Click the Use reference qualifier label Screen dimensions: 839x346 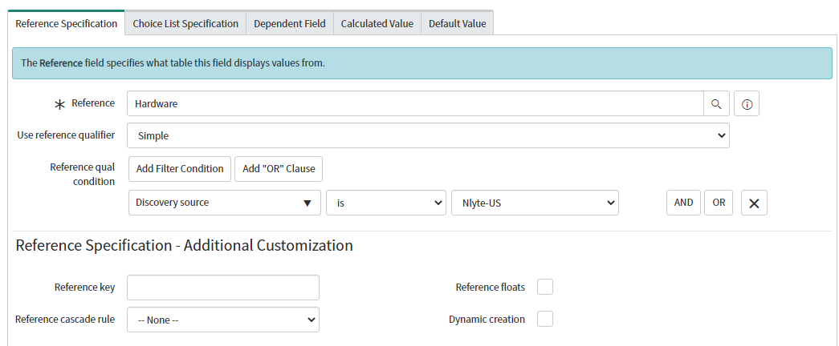66,135
